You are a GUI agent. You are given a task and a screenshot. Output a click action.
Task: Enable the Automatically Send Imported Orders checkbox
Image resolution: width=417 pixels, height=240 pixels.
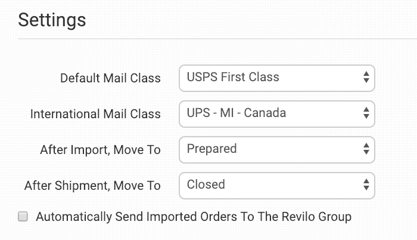tap(23, 217)
